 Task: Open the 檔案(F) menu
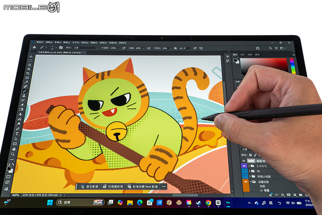tap(40, 42)
